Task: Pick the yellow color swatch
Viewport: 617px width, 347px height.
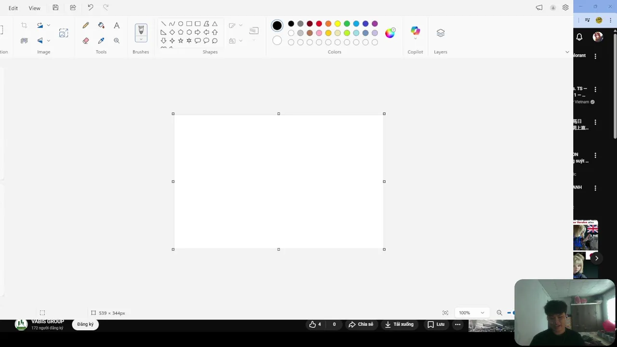Action: click(337, 24)
